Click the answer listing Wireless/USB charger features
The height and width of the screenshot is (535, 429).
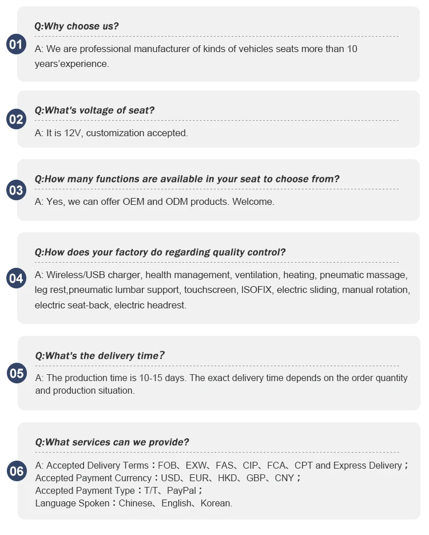(222, 290)
